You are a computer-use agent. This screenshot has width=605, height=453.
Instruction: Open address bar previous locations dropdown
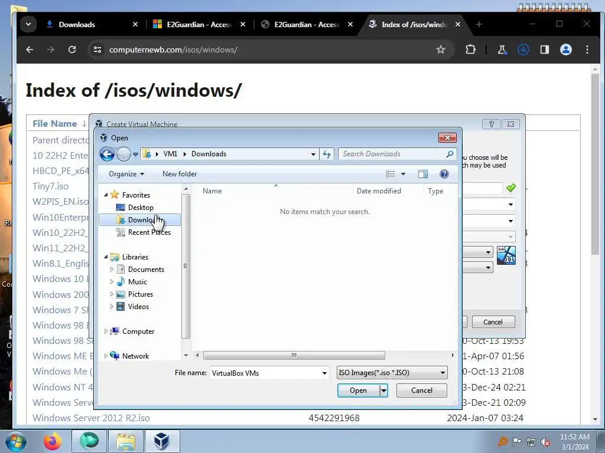(x=313, y=154)
